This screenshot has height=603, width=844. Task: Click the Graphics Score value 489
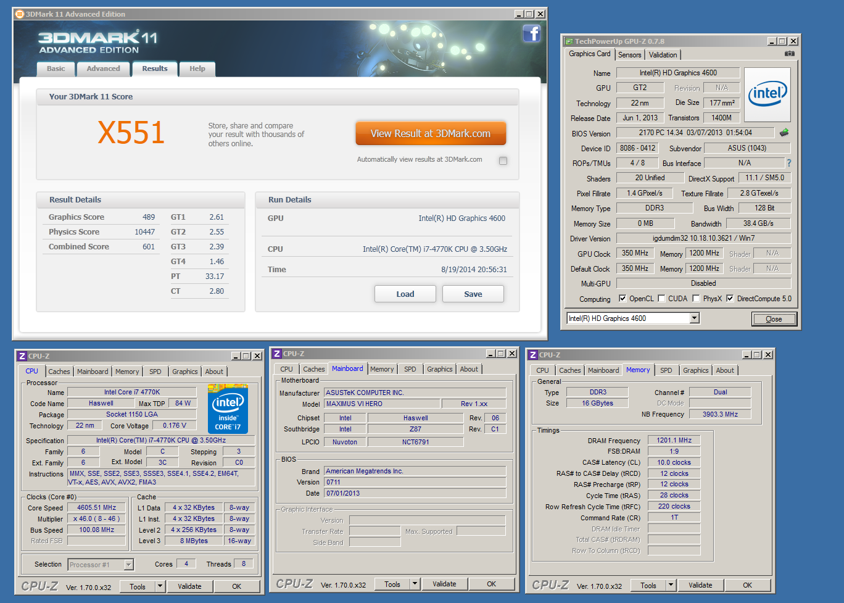[149, 217]
